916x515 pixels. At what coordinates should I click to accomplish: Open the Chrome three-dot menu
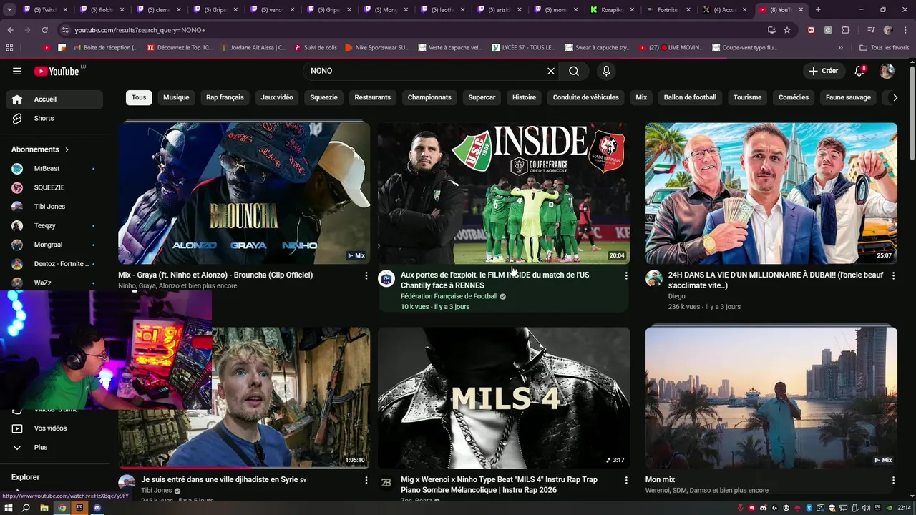[905, 30]
